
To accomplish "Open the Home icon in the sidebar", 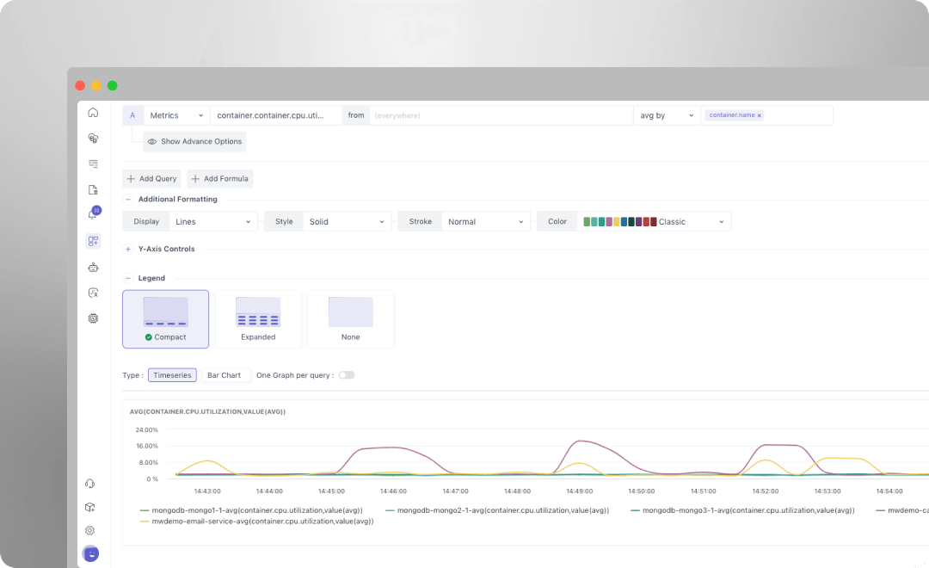I will click(92, 112).
